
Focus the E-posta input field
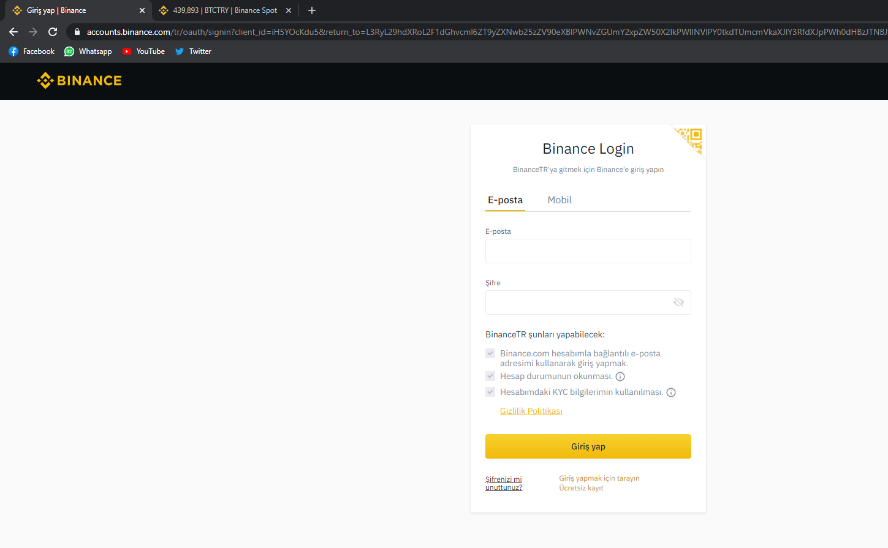[x=588, y=251]
